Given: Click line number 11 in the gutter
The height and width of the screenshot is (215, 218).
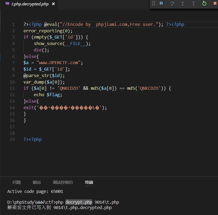Looking at the screenshot, I should [x=12, y=88].
